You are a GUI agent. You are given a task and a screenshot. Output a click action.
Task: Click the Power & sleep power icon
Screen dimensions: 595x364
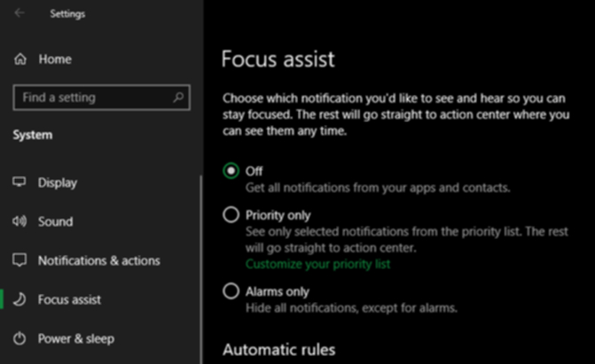pyautogui.click(x=20, y=338)
